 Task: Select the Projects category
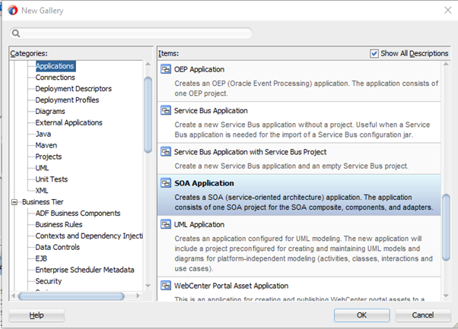(49, 157)
